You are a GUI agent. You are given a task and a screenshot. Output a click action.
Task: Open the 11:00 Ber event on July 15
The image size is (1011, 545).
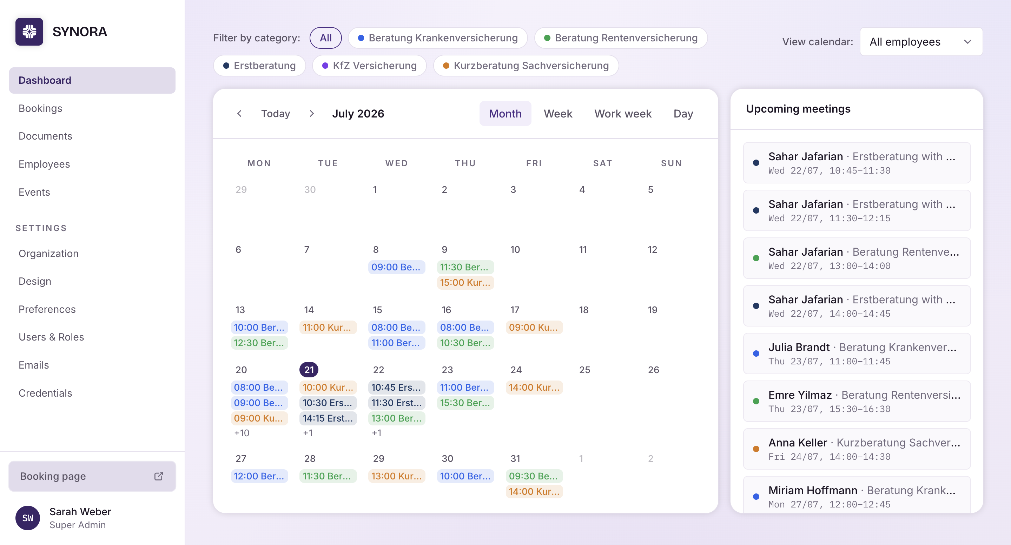tap(396, 343)
